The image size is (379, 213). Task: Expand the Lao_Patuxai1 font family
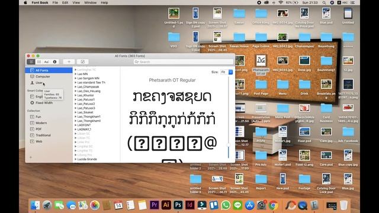point(75,99)
